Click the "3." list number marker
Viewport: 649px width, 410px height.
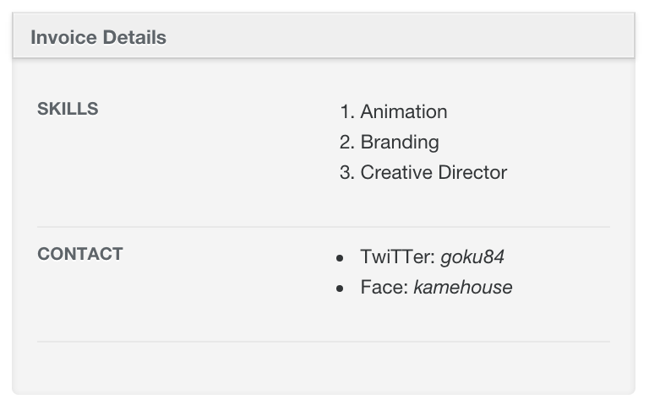tap(346, 172)
